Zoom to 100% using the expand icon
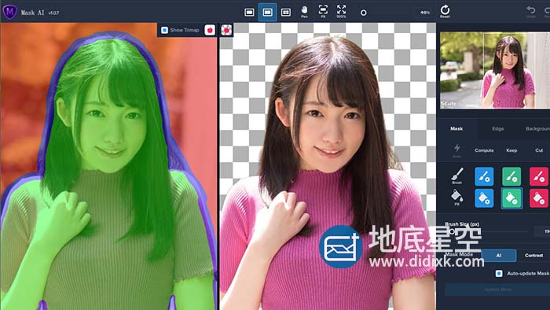550x310 pixels. point(341,11)
